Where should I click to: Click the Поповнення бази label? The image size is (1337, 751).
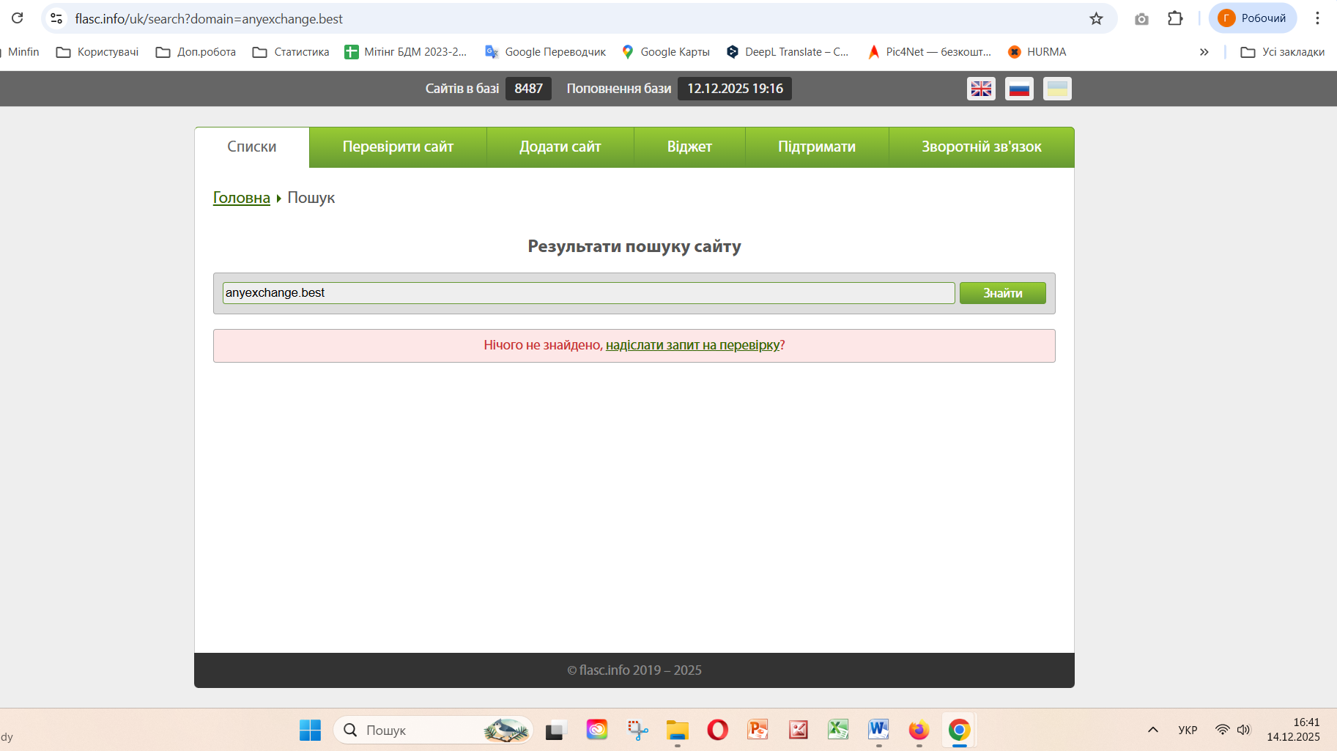tap(619, 89)
